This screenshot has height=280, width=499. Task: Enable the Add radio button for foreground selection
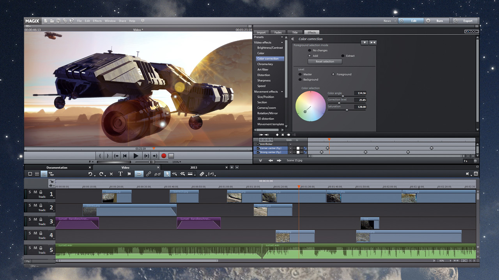tap(309, 56)
